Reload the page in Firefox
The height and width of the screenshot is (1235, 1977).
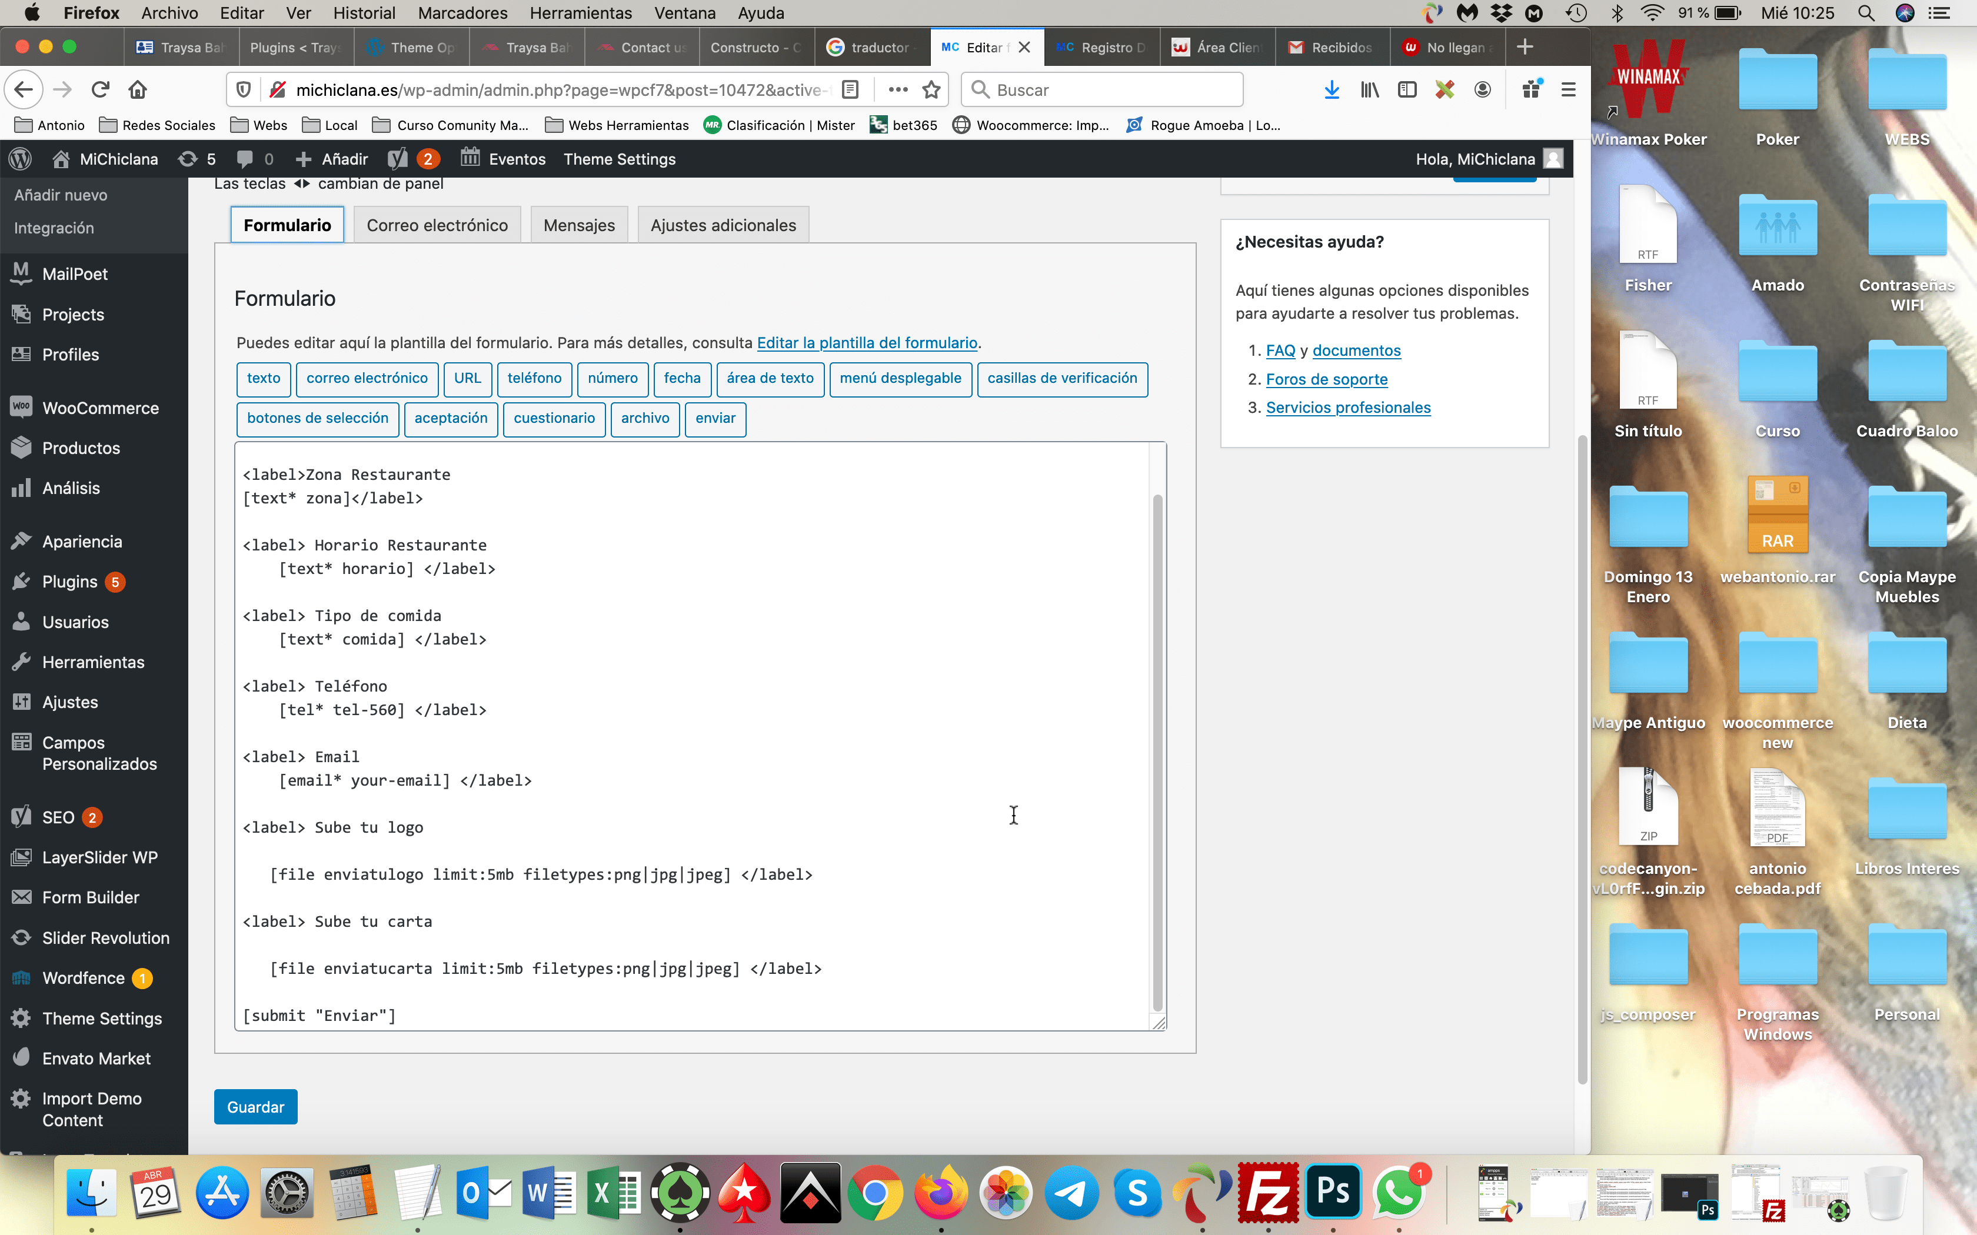click(x=101, y=90)
